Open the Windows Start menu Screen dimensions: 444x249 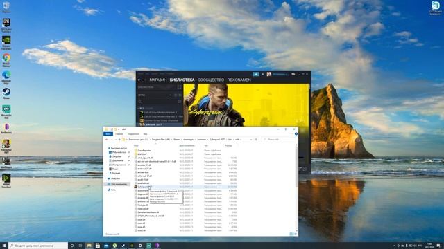pos(4,246)
